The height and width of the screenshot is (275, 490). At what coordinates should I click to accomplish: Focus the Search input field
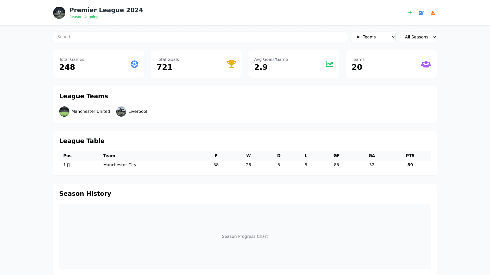pos(200,37)
